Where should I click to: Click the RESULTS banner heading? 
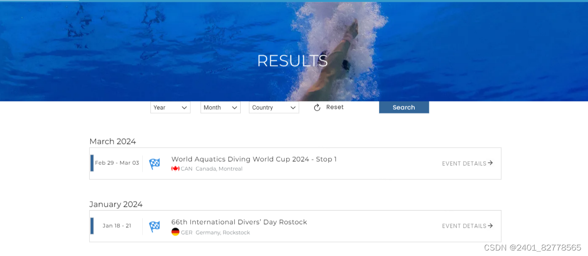click(293, 61)
